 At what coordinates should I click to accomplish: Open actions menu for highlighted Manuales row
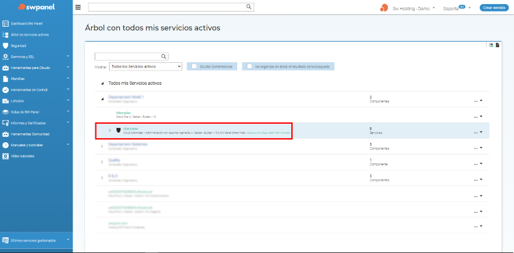(x=478, y=133)
